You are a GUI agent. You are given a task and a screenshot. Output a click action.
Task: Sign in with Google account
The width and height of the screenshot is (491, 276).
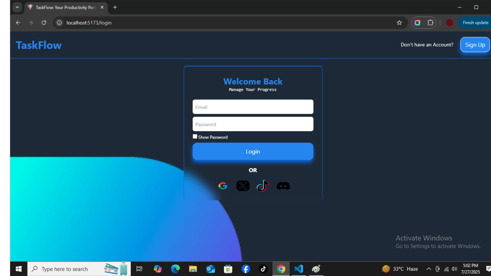(223, 185)
